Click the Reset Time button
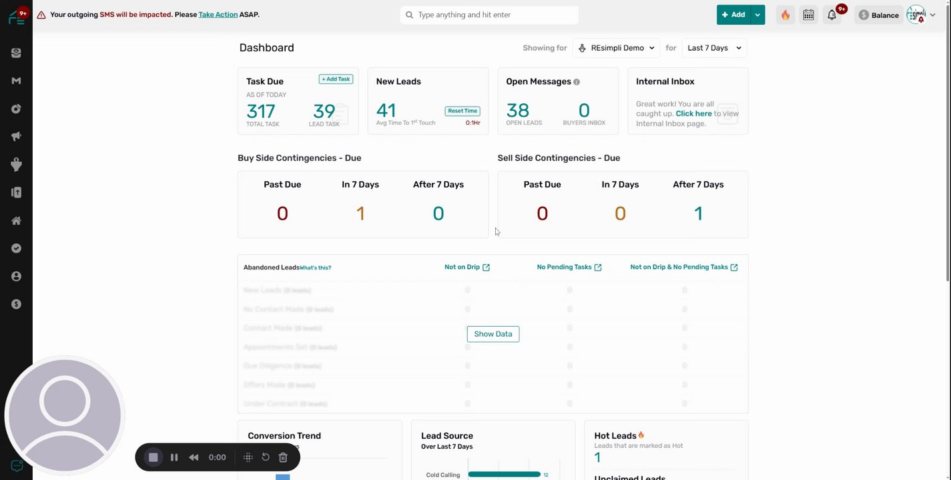Image resolution: width=951 pixels, height=480 pixels. 462,111
